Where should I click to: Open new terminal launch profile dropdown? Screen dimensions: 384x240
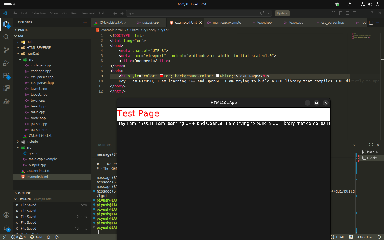(354, 145)
